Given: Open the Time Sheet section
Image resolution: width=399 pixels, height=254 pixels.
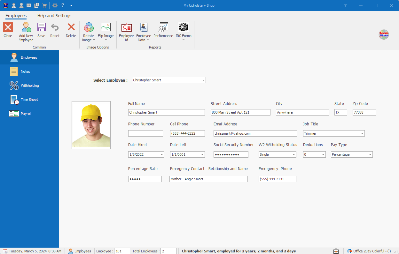Looking at the screenshot, I should click(29, 99).
